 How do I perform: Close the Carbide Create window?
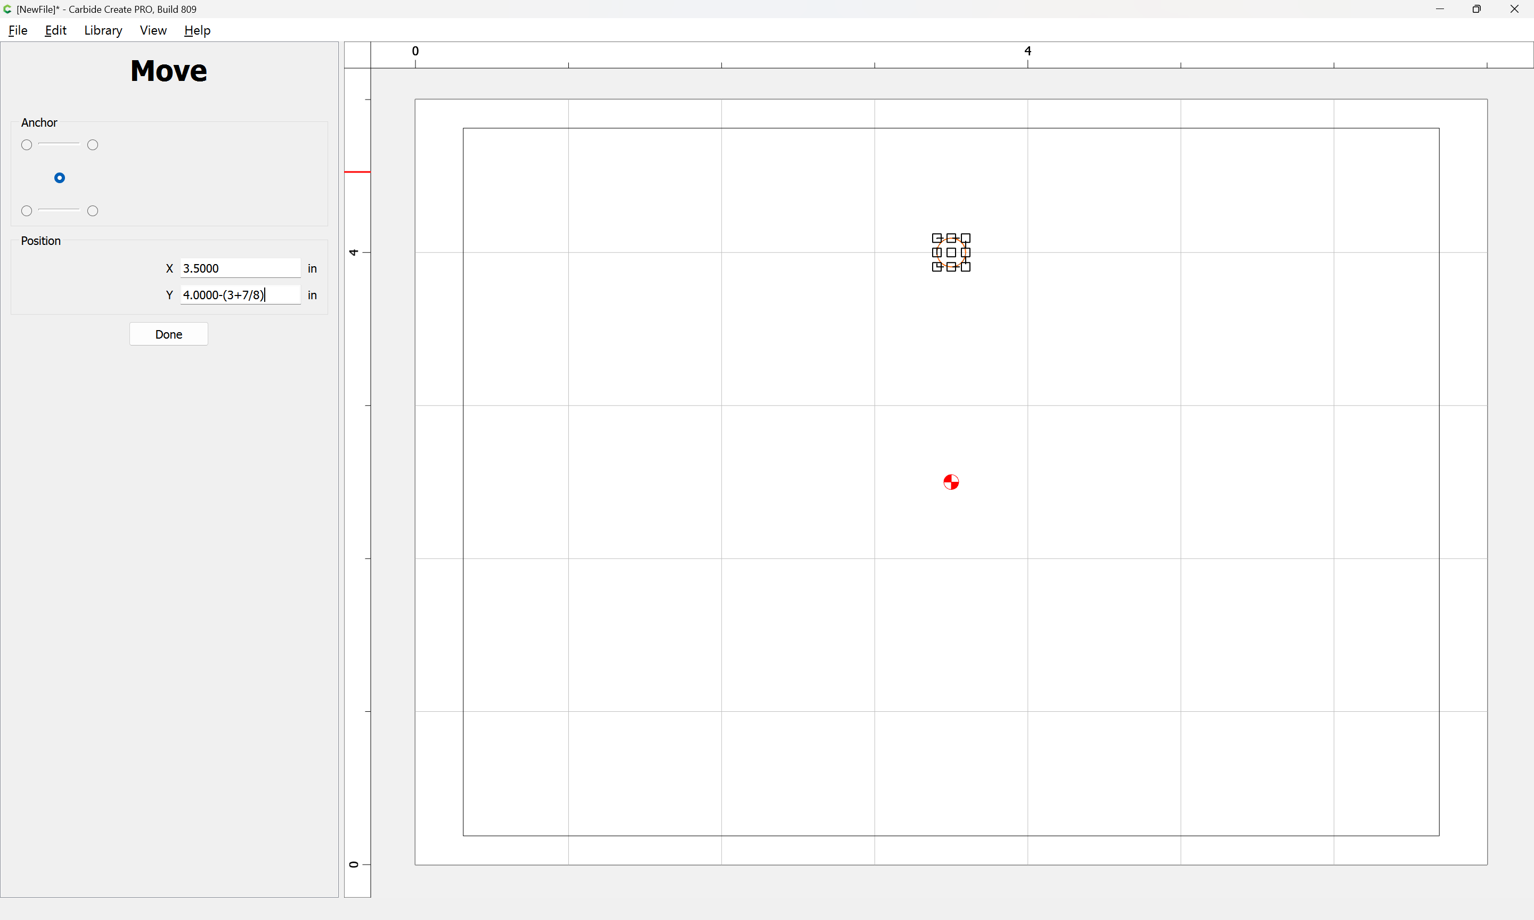(1514, 9)
